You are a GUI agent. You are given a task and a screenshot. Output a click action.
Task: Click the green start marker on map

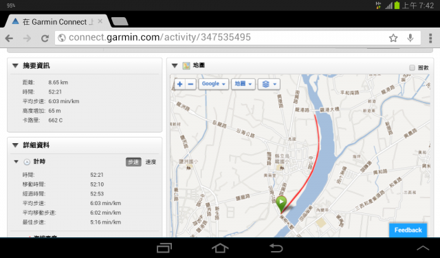point(281,204)
